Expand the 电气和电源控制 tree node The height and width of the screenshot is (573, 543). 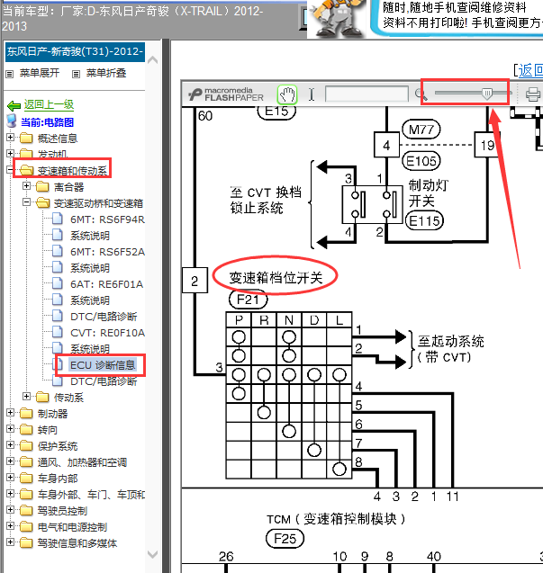tap(10, 525)
